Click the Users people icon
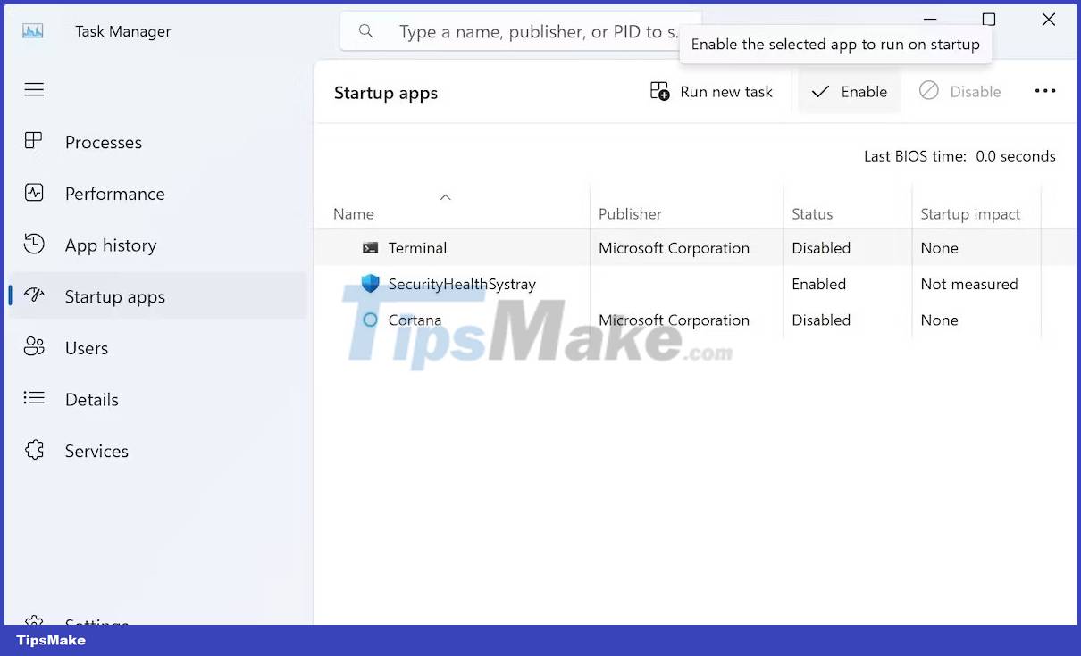Image resolution: width=1081 pixels, height=656 pixels. (x=34, y=347)
